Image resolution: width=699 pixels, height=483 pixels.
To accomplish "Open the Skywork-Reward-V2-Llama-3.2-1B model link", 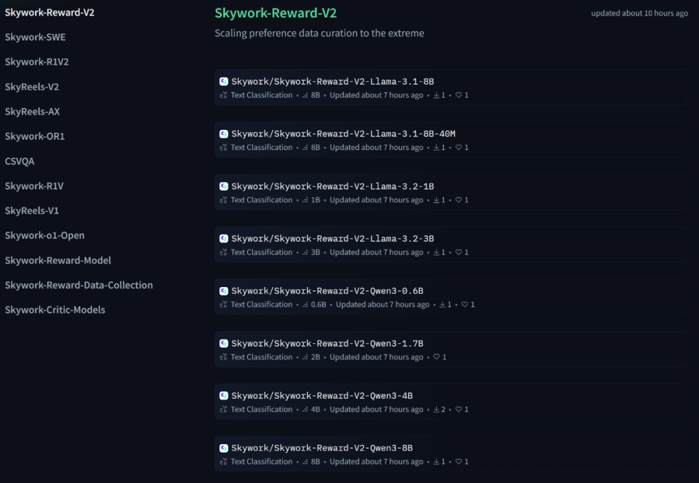I will pos(333,186).
